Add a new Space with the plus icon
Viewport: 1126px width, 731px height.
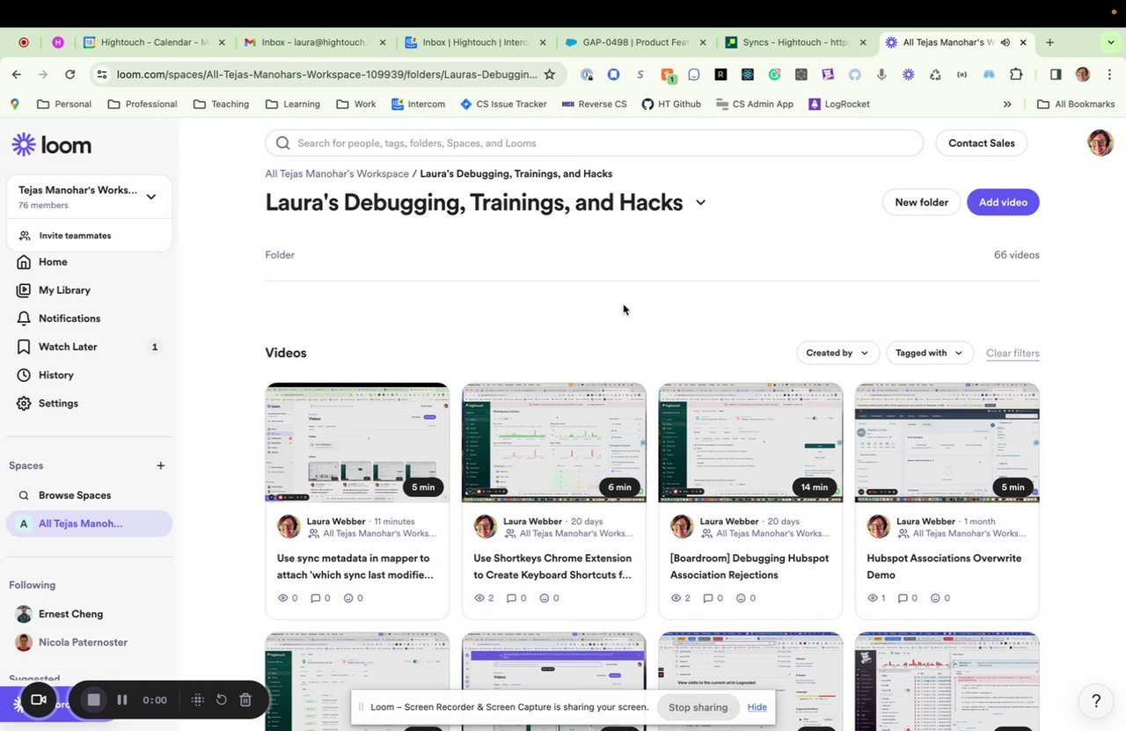pyautogui.click(x=160, y=465)
